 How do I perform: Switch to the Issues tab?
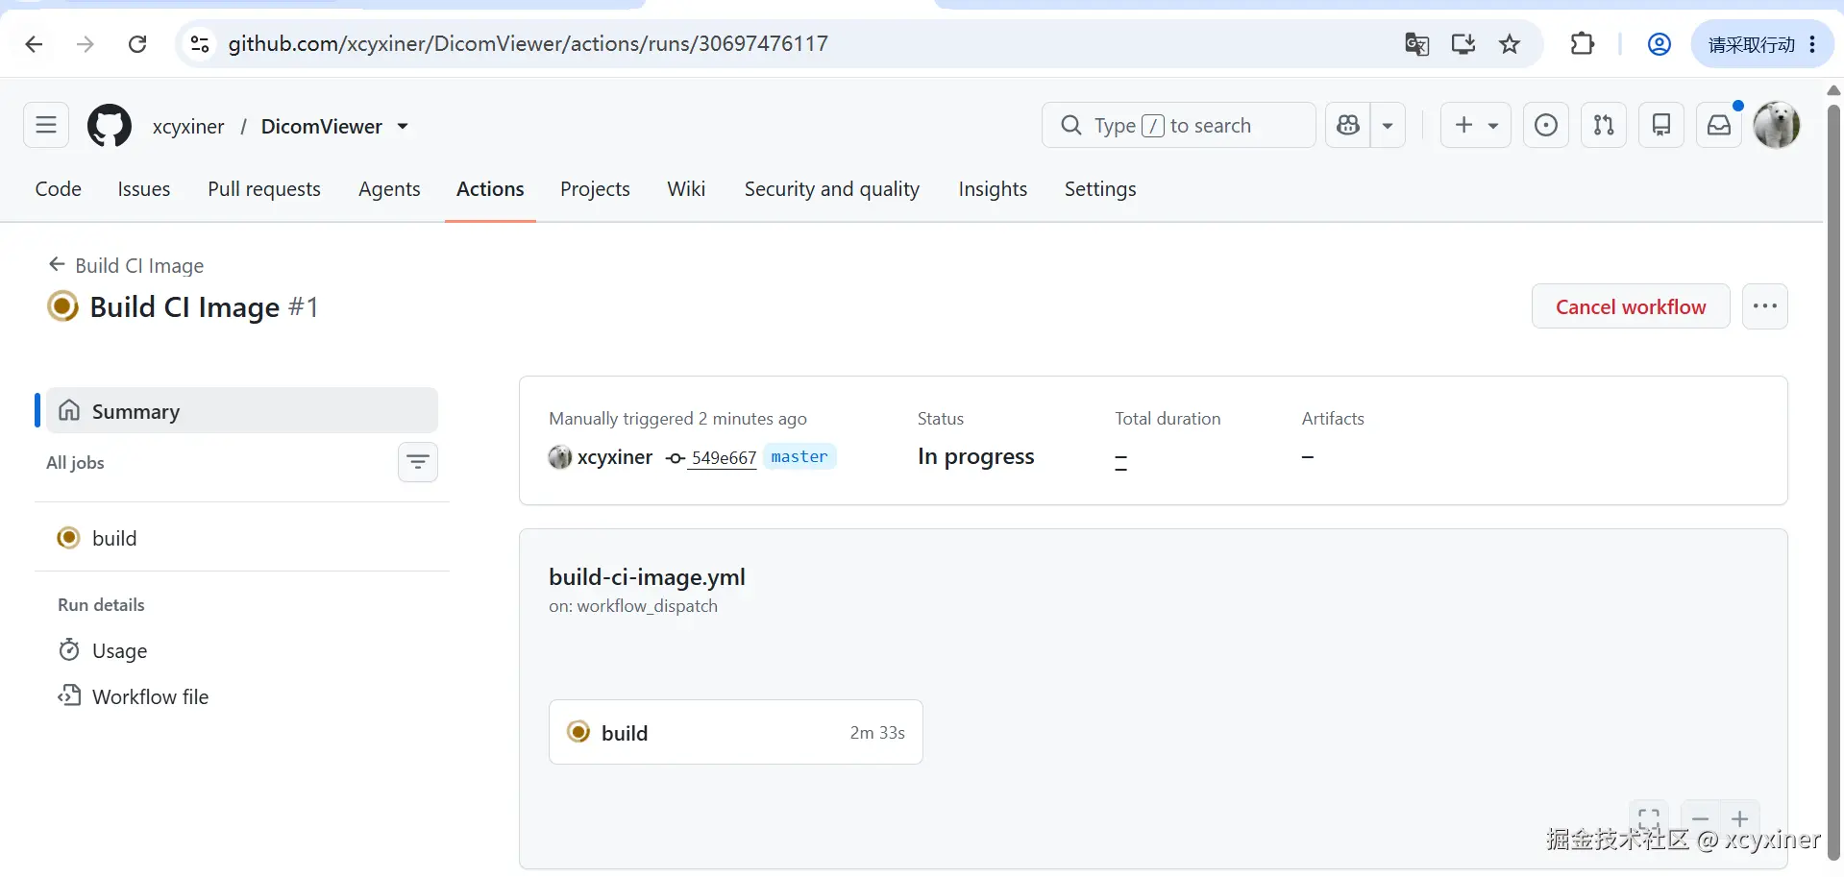pos(144,189)
